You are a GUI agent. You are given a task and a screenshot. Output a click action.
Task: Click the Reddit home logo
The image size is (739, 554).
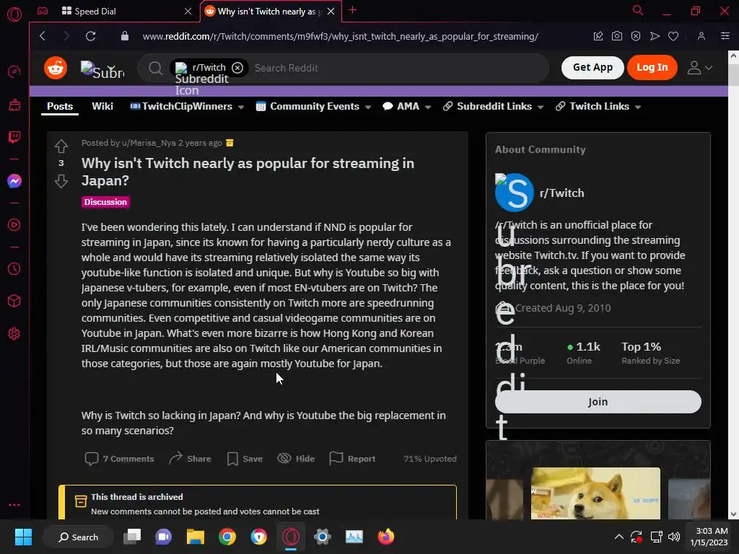pos(56,68)
